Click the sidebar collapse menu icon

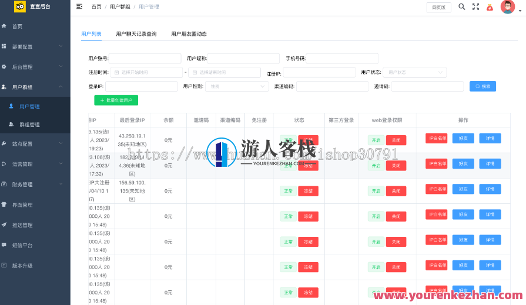(79, 6)
